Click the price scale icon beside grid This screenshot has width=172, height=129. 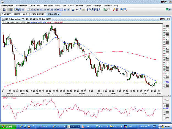click(80, 10)
